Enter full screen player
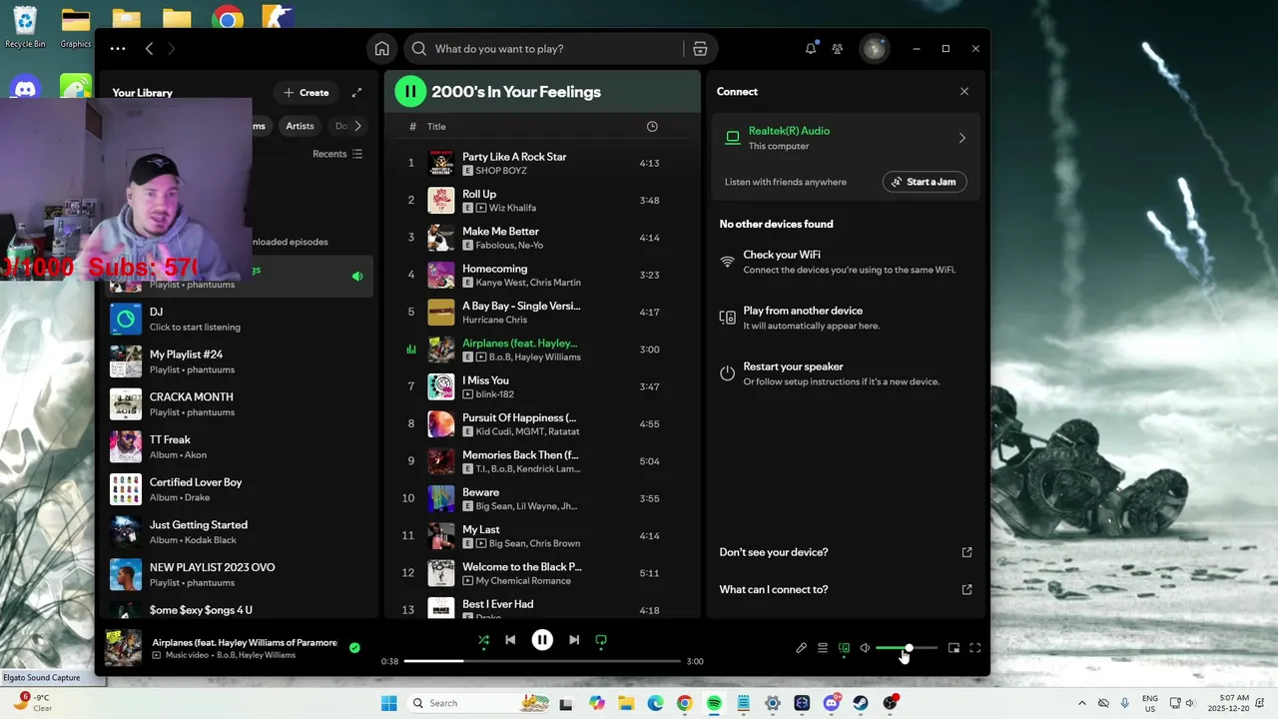Image resolution: width=1278 pixels, height=719 pixels. (x=975, y=648)
